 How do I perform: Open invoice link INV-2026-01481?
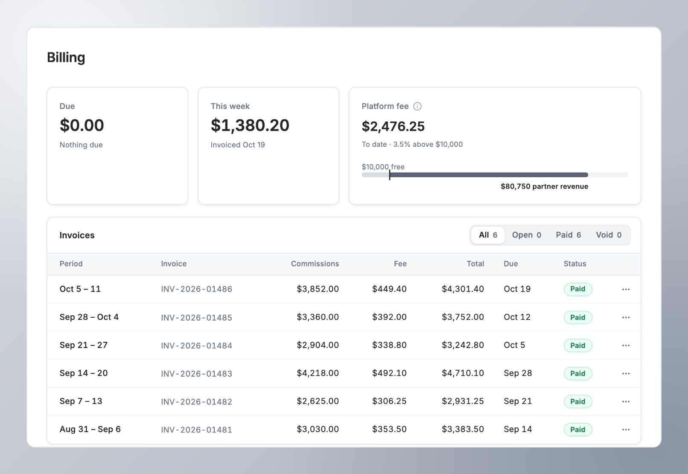coord(197,430)
